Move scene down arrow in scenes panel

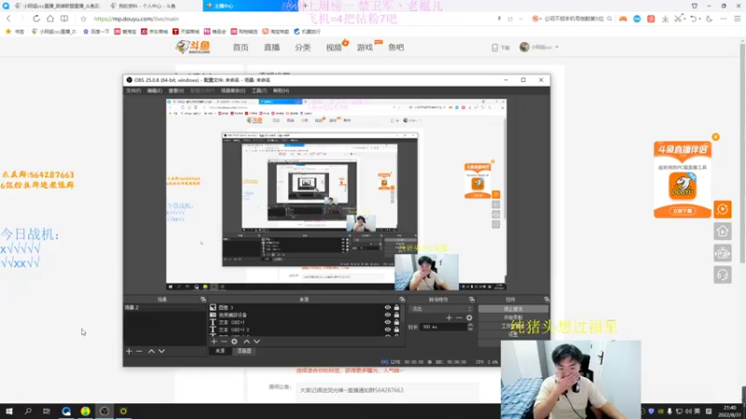(161, 351)
